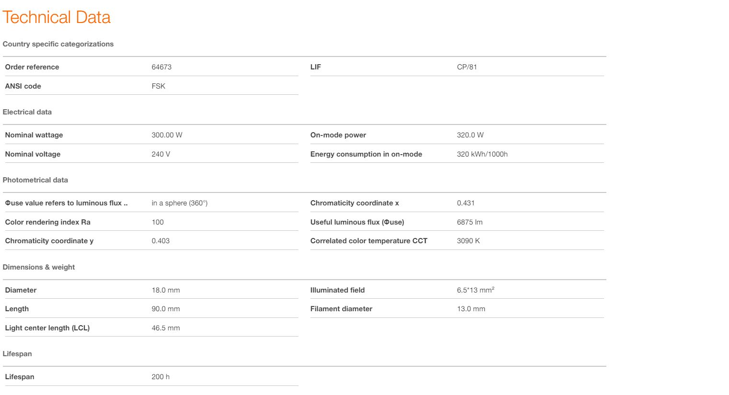729x395 pixels.
Task: Click the LIF value CP/81
Action: pyautogui.click(x=467, y=67)
